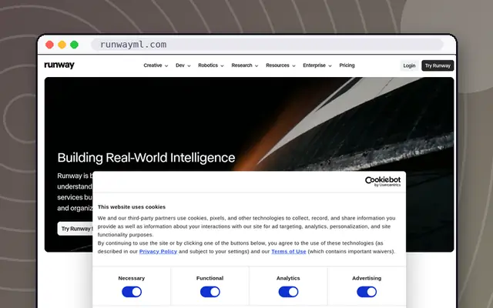The image size is (493, 308).
Task: Disable the Advertising cookies switch
Action: [367, 292]
